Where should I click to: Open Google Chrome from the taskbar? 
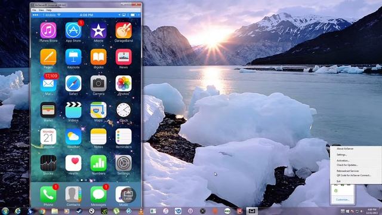click(42, 211)
